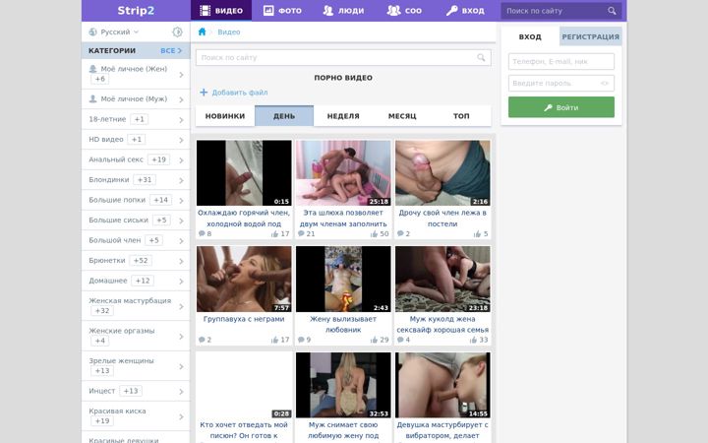
Task: Open the ВИДЕО section in the header
Action: pos(221,11)
